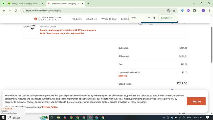Open the Learning menu item
The width and height of the screenshot is (213, 120).
pyautogui.click(x=125, y=19)
